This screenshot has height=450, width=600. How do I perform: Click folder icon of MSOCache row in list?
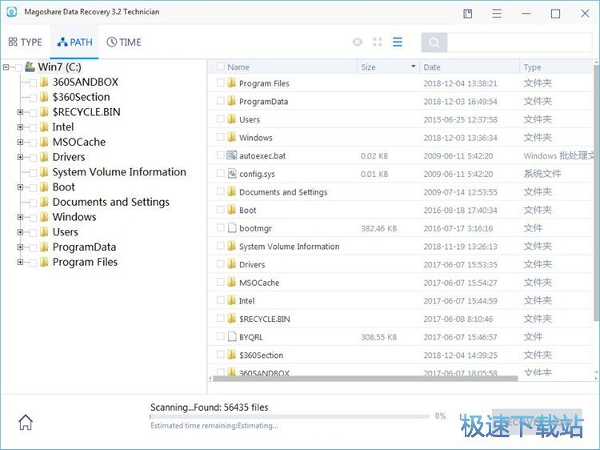pos(231,283)
